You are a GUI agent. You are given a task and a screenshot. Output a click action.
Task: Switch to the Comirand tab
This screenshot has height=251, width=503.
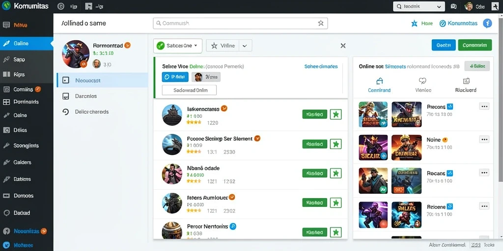click(379, 85)
